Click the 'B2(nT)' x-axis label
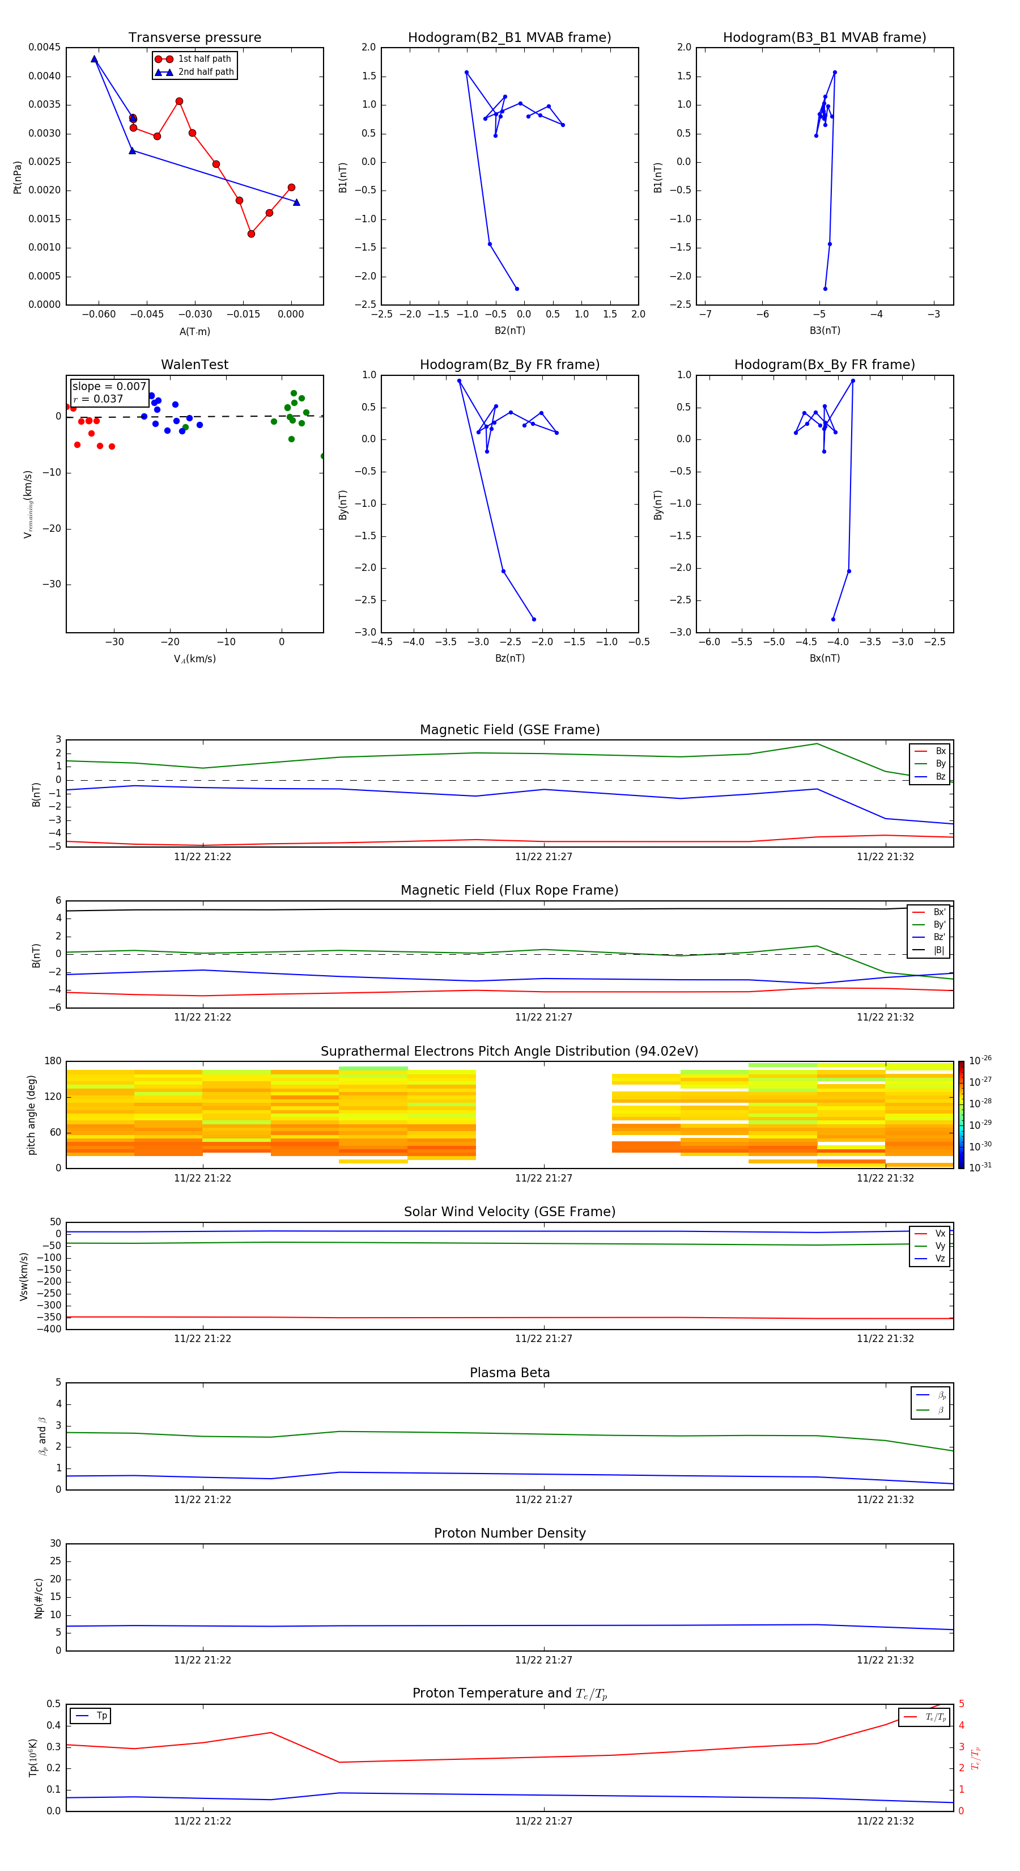This screenshot has height=1871, width=1020. tap(509, 331)
